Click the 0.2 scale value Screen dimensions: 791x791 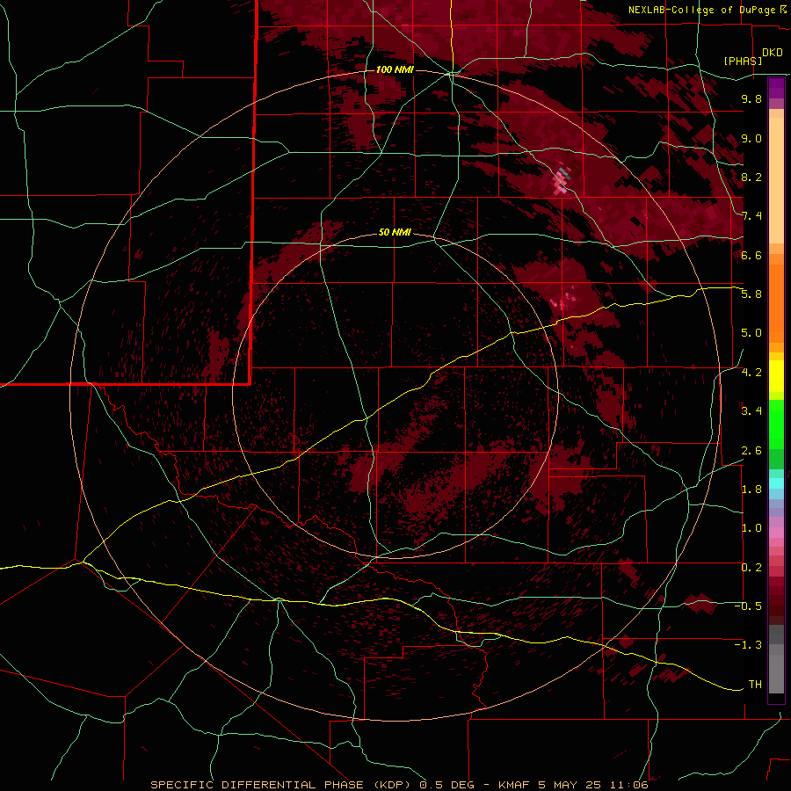coord(751,568)
